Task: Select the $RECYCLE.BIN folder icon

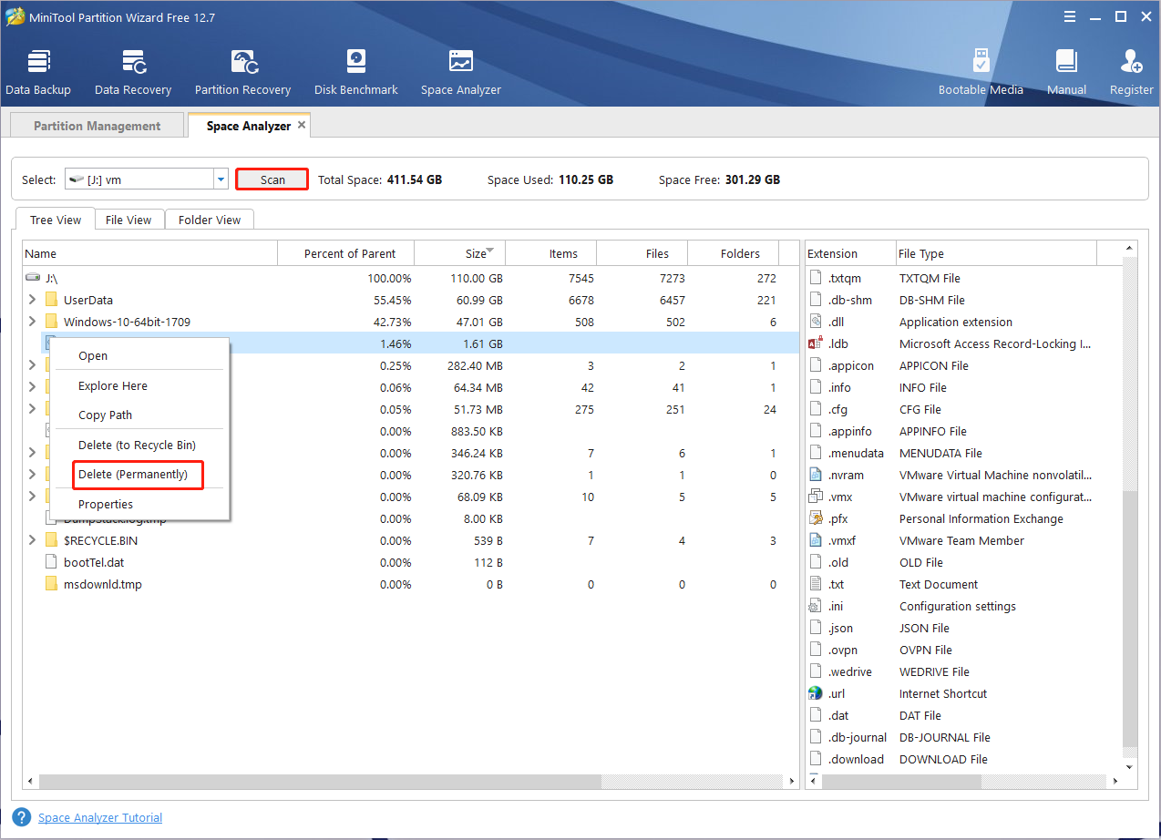Action: [52, 540]
